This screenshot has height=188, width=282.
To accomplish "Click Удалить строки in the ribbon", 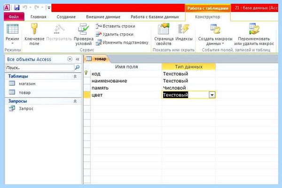I will (x=115, y=34).
